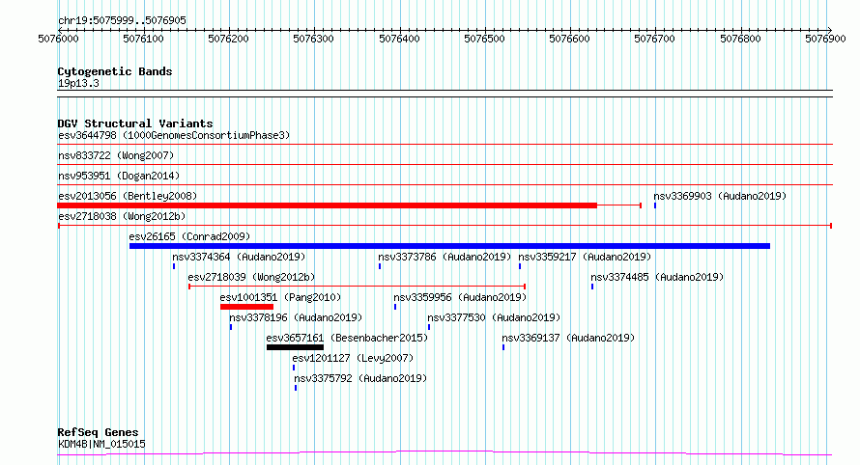The image size is (860, 465).
Task: Click the black bar of esv3657161
Action: click(x=295, y=347)
